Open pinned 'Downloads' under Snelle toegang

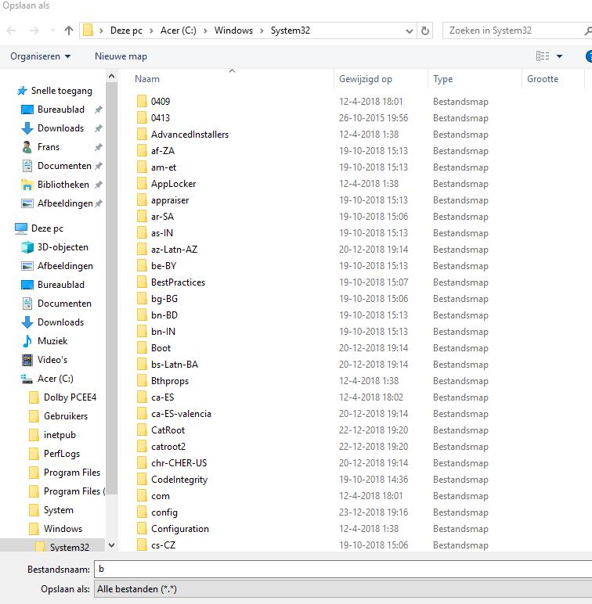(60, 128)
